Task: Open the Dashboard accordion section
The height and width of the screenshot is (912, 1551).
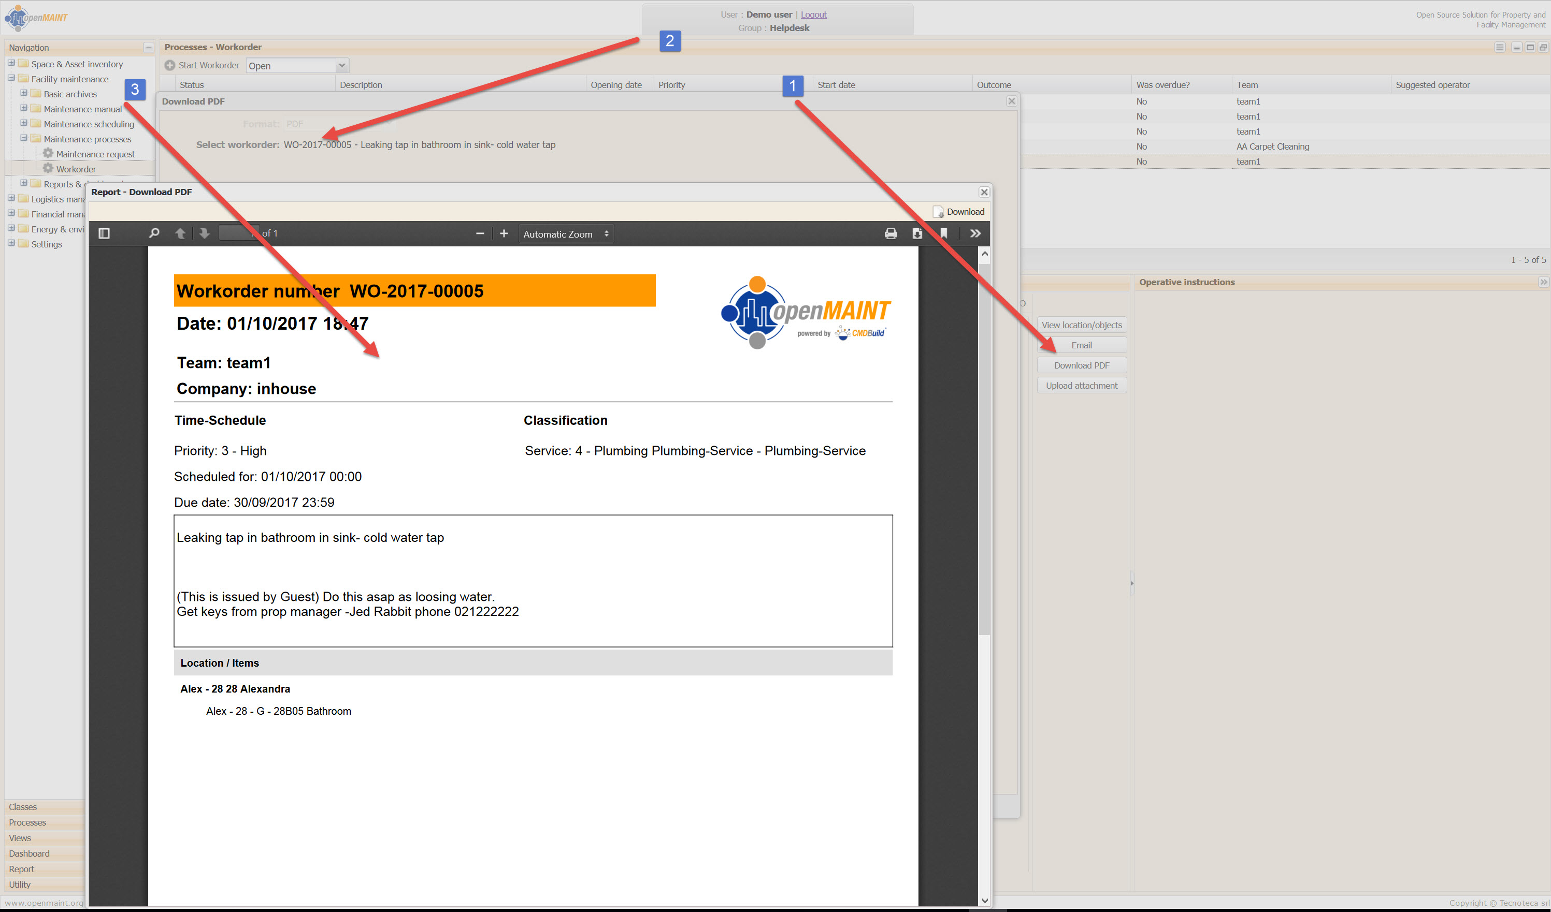Action: click(30, 854)
